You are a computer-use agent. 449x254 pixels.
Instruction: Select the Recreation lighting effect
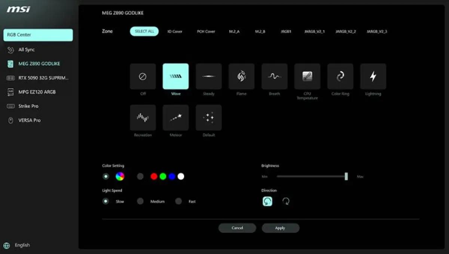point(143,118)
